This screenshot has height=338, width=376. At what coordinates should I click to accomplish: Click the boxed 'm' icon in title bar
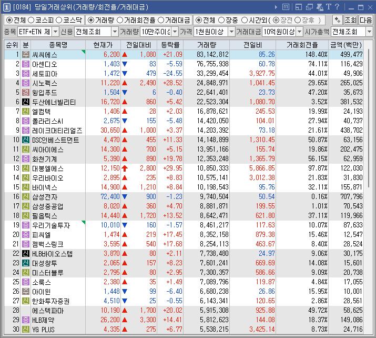pos(286,7)
